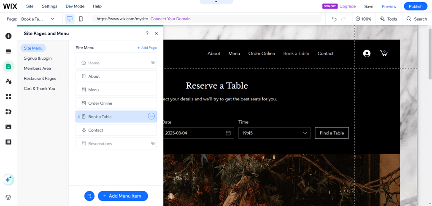Screen dimensions: 432x206
Task: Toggle visibility eye on Reservations page
Action: (153, 143)
